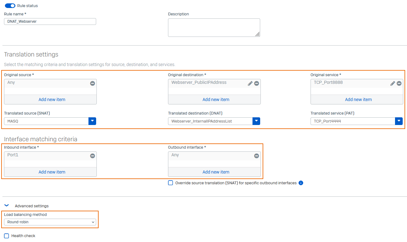This screenshot has height=242, width=407.
Task: Remove "Any" from Outbound interface
Action: 256,156
